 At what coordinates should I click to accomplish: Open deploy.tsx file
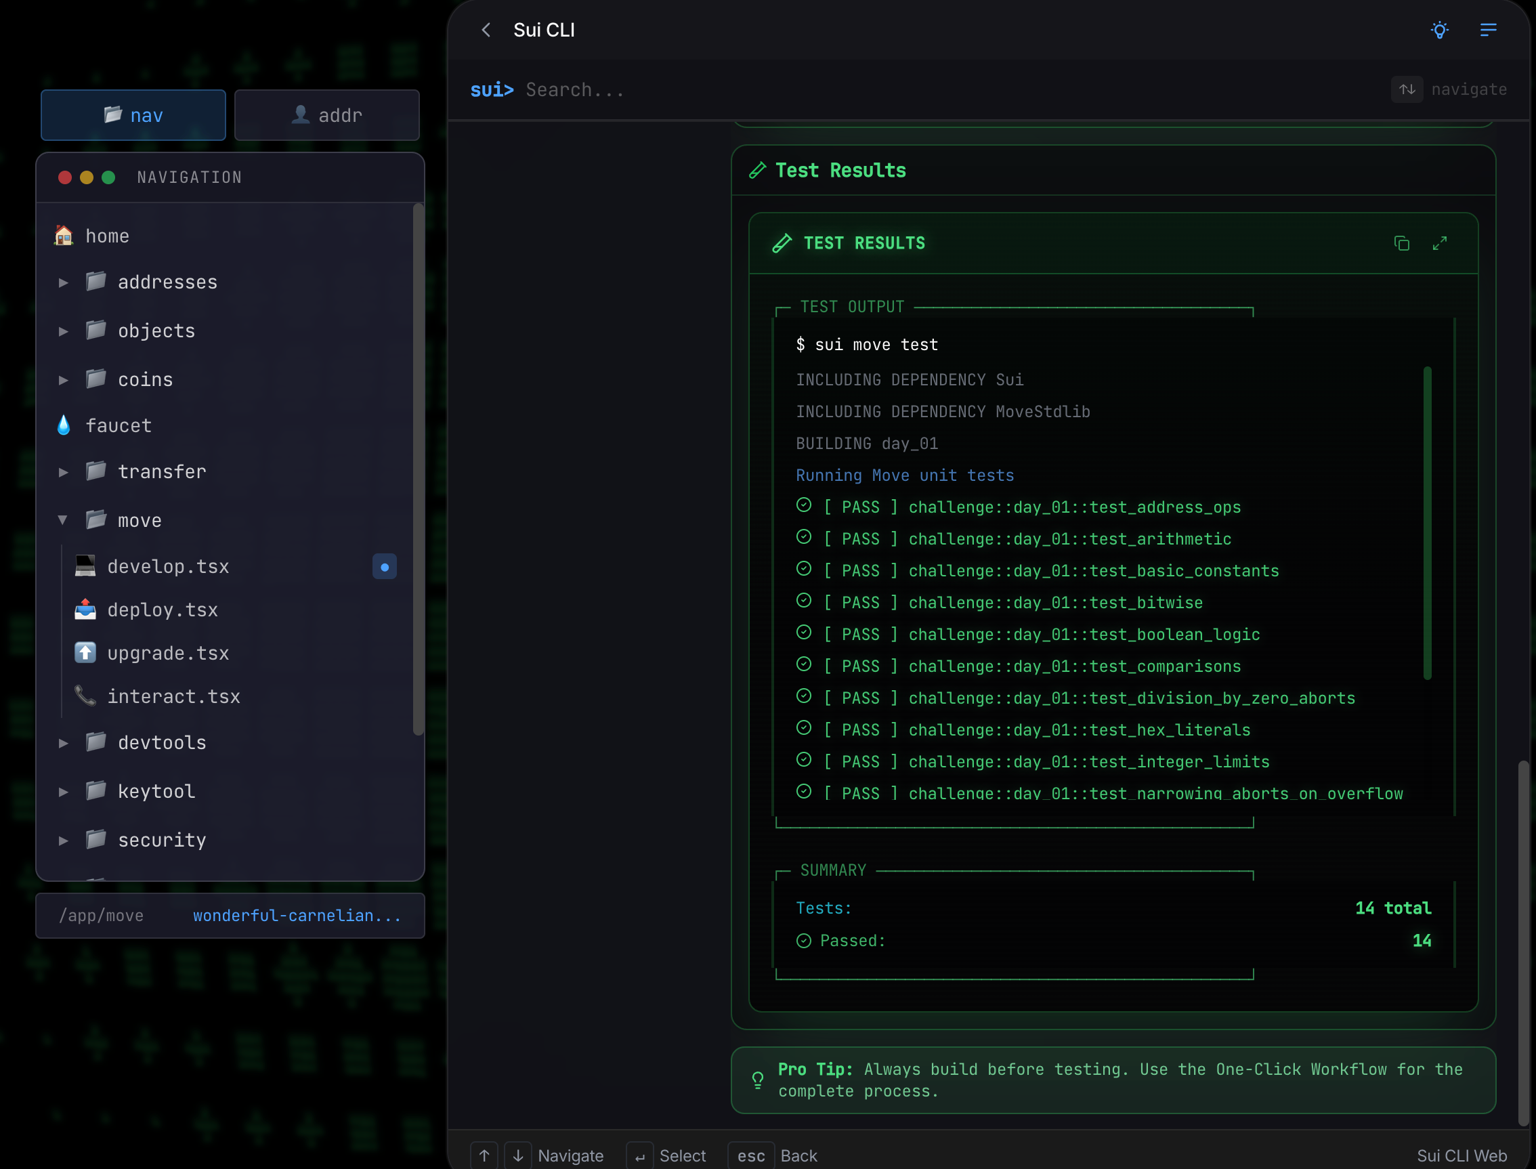tap(162, 610)
